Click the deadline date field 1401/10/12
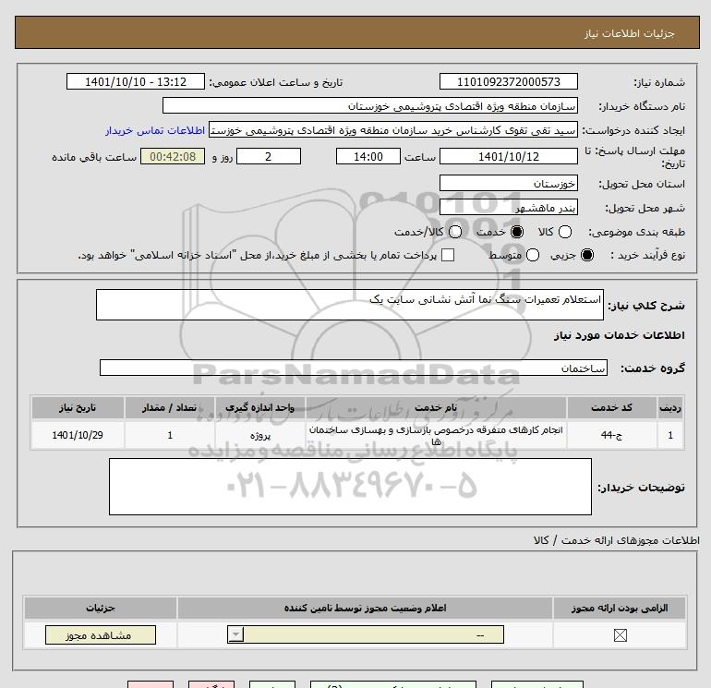 coord(508,156)
